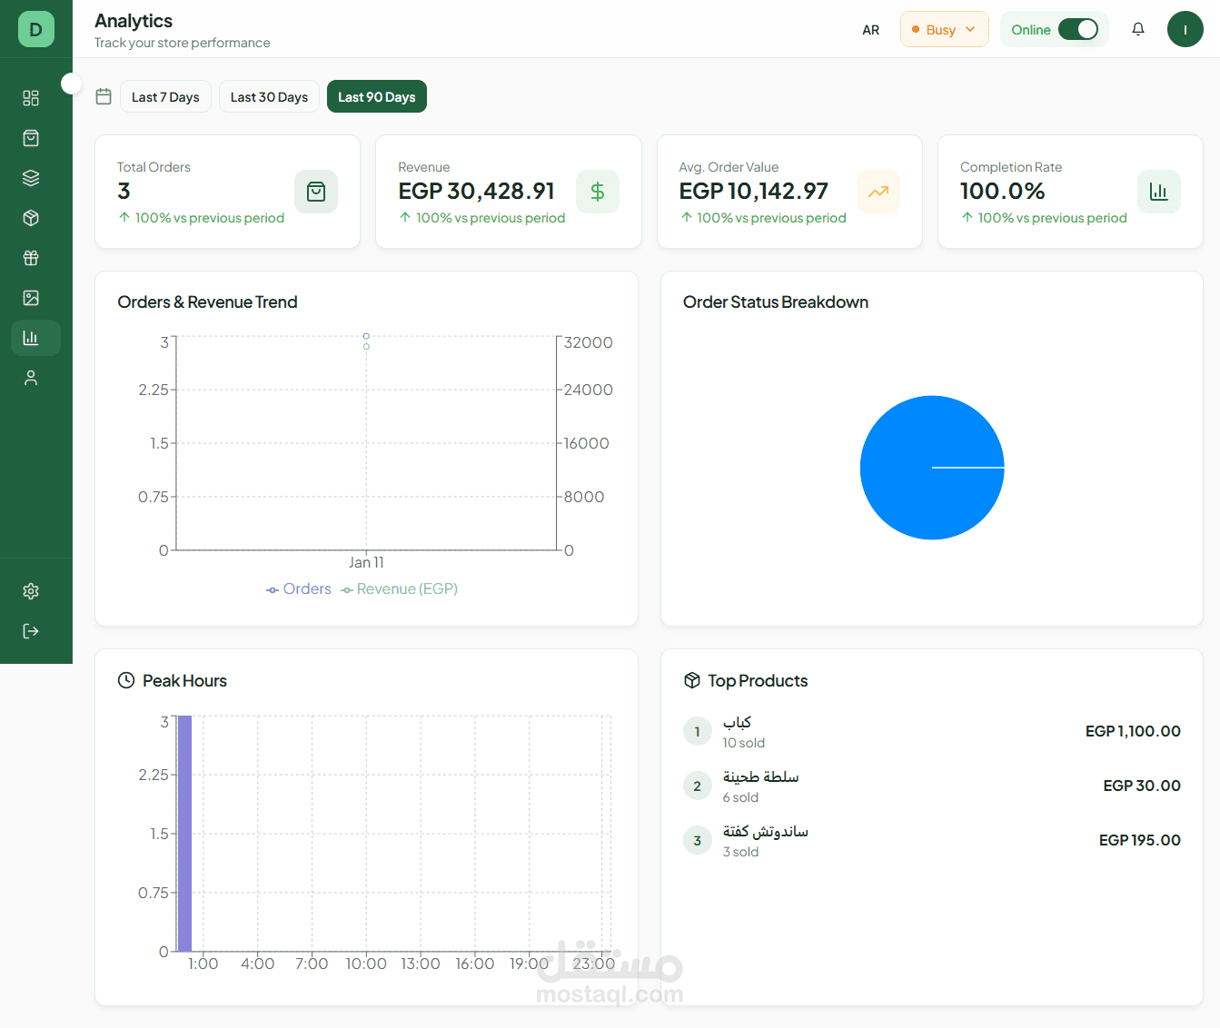Toggle the Online store switch

click(x=1078, y=29)
